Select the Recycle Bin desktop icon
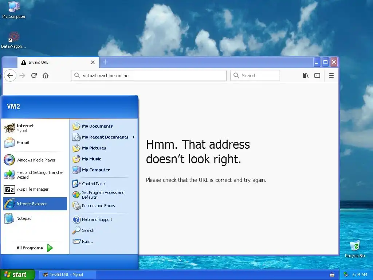The width and height of the screenshot is (373, 280). coord(355,249)
